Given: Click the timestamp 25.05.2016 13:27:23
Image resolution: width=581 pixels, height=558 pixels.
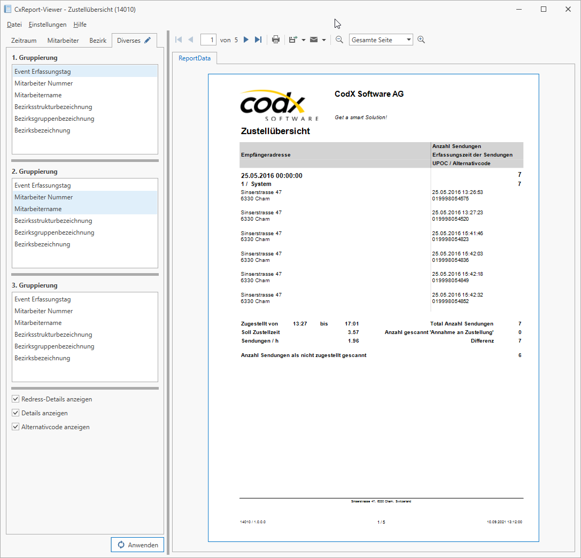Looking at the screenshot, I should (x=457, y=213).
